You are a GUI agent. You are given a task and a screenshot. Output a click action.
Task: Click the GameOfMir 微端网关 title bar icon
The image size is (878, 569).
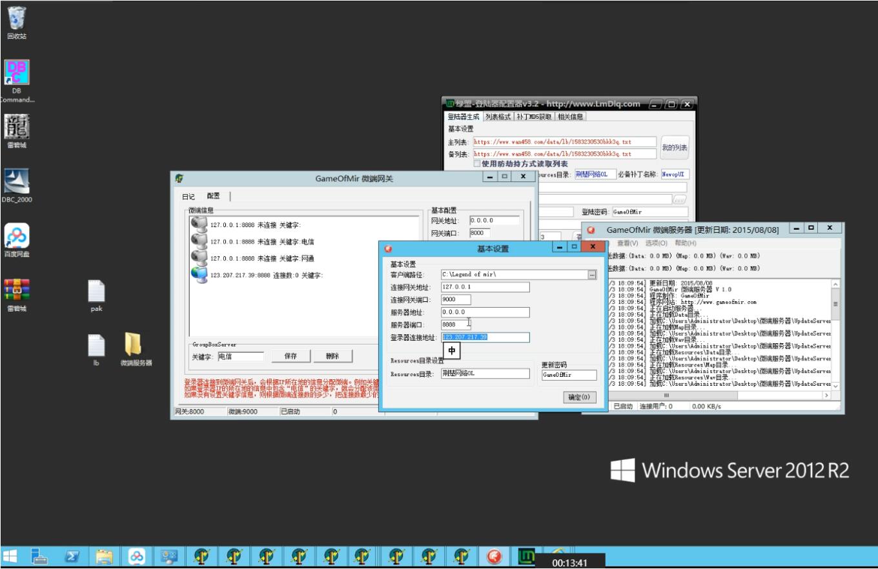click(x=179, y=179)
